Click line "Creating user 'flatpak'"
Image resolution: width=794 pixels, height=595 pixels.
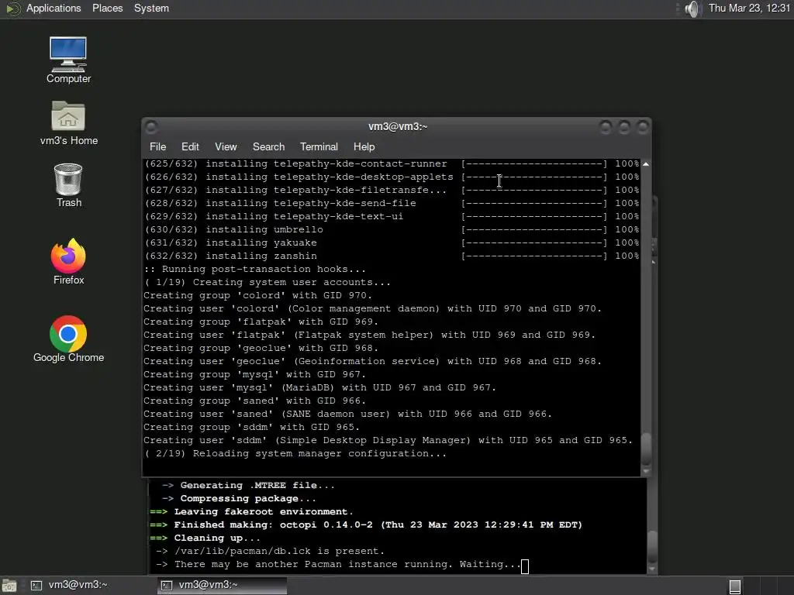click(x=369, y=335)
